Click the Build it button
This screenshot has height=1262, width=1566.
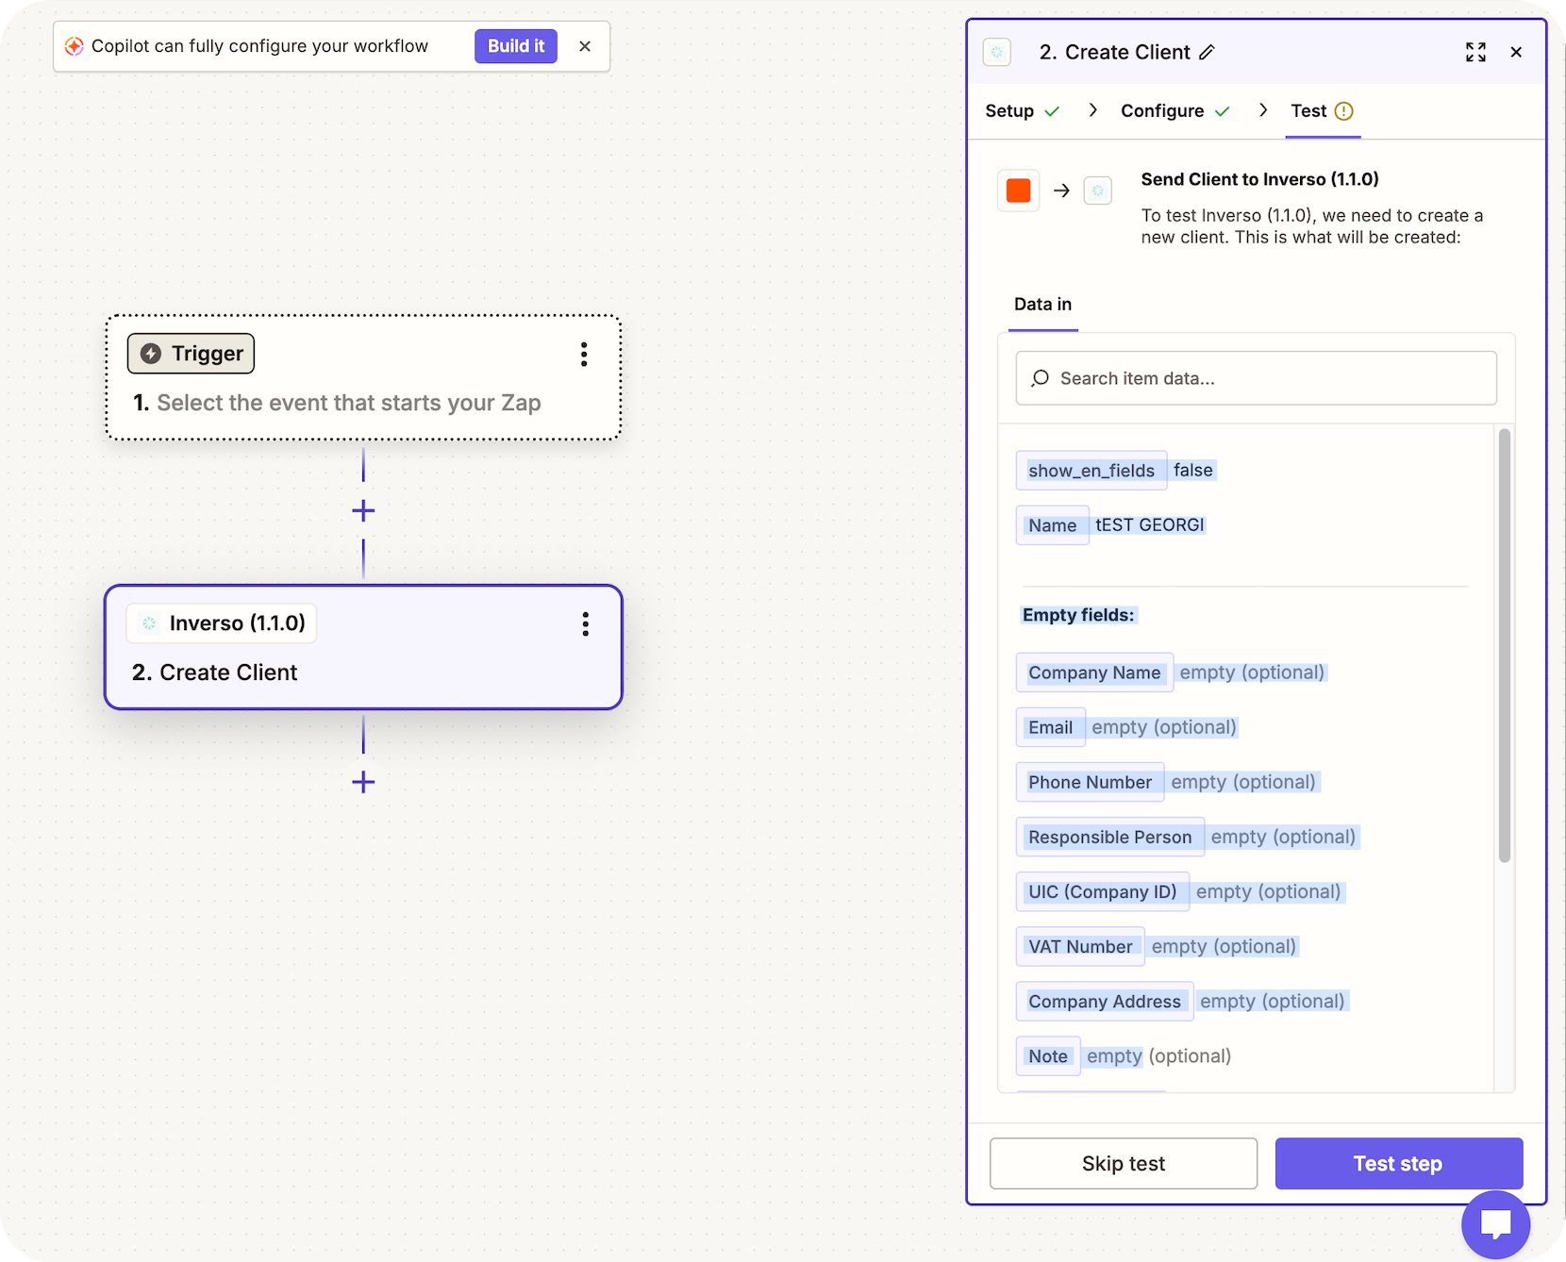coord(516,46)
